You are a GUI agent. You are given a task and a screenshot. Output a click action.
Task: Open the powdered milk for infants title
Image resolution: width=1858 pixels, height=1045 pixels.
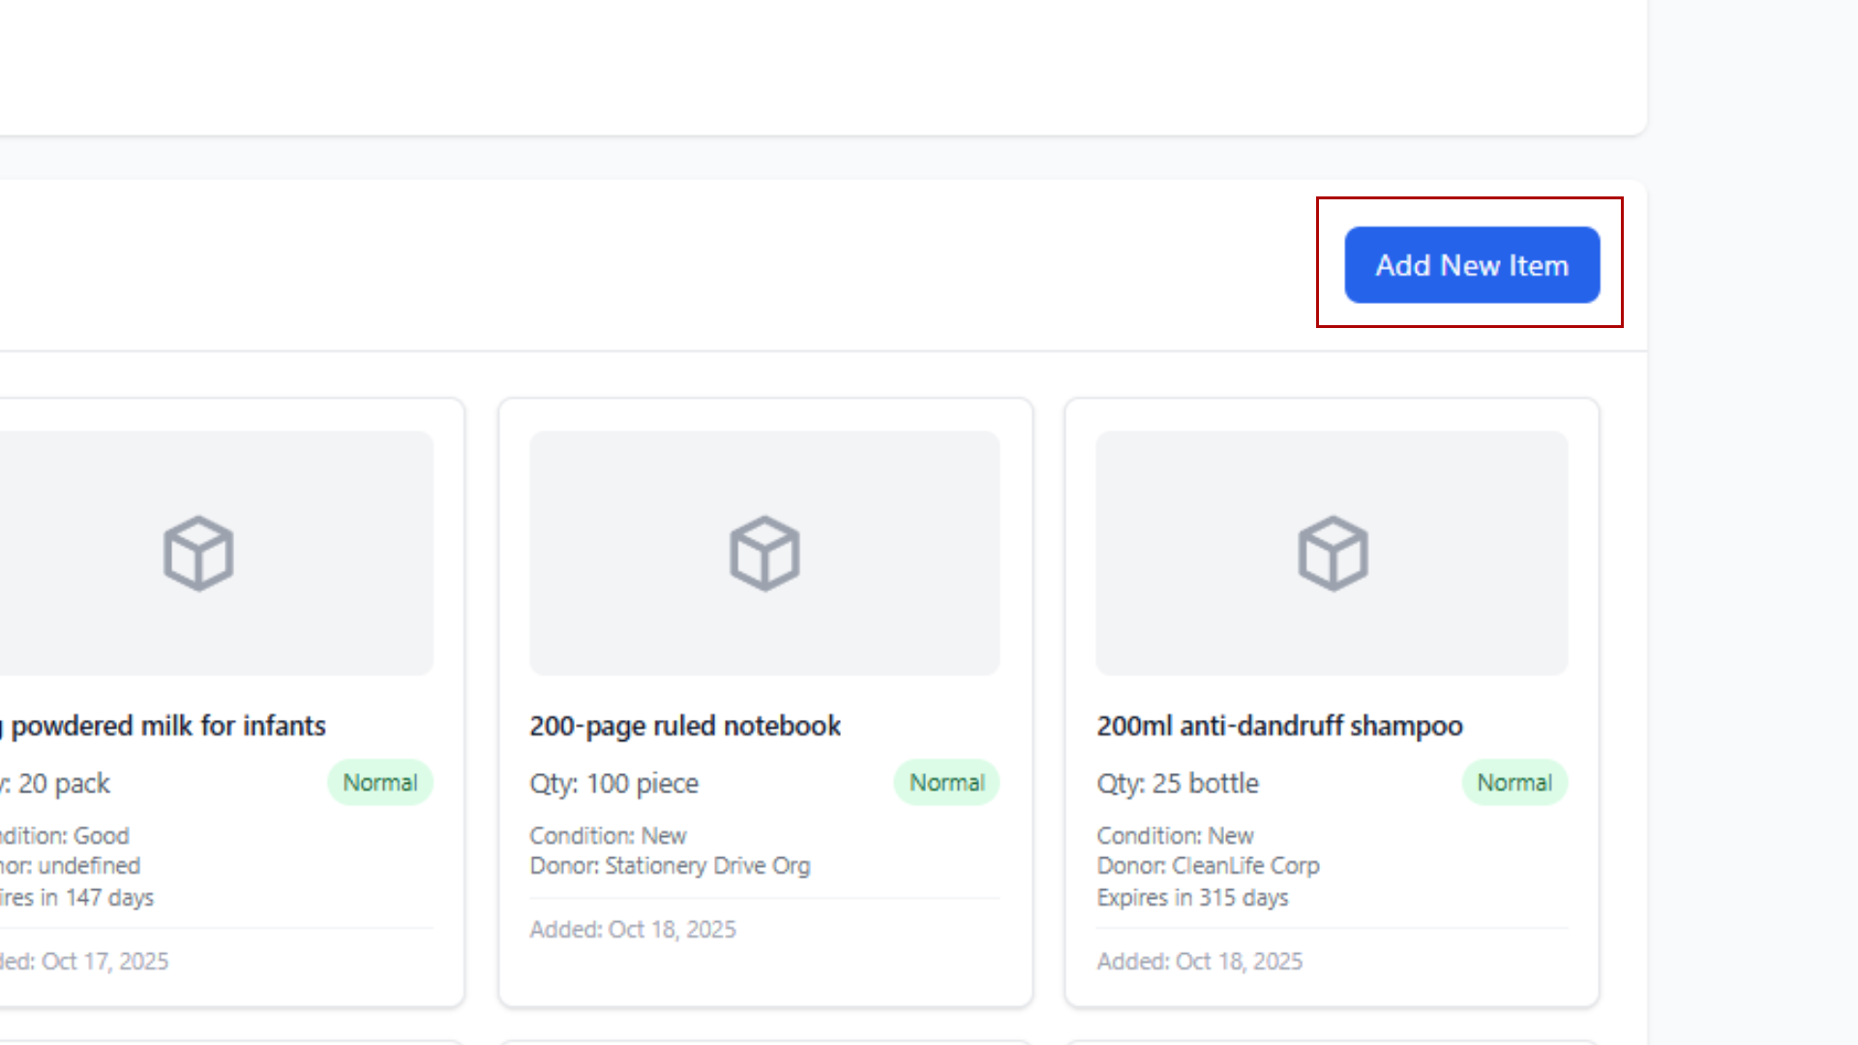coord(166,726)
